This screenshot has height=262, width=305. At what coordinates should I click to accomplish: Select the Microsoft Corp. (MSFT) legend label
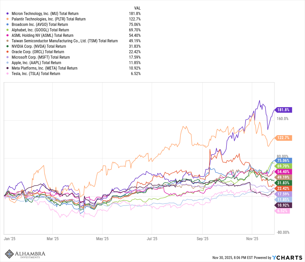coord(41,57)
